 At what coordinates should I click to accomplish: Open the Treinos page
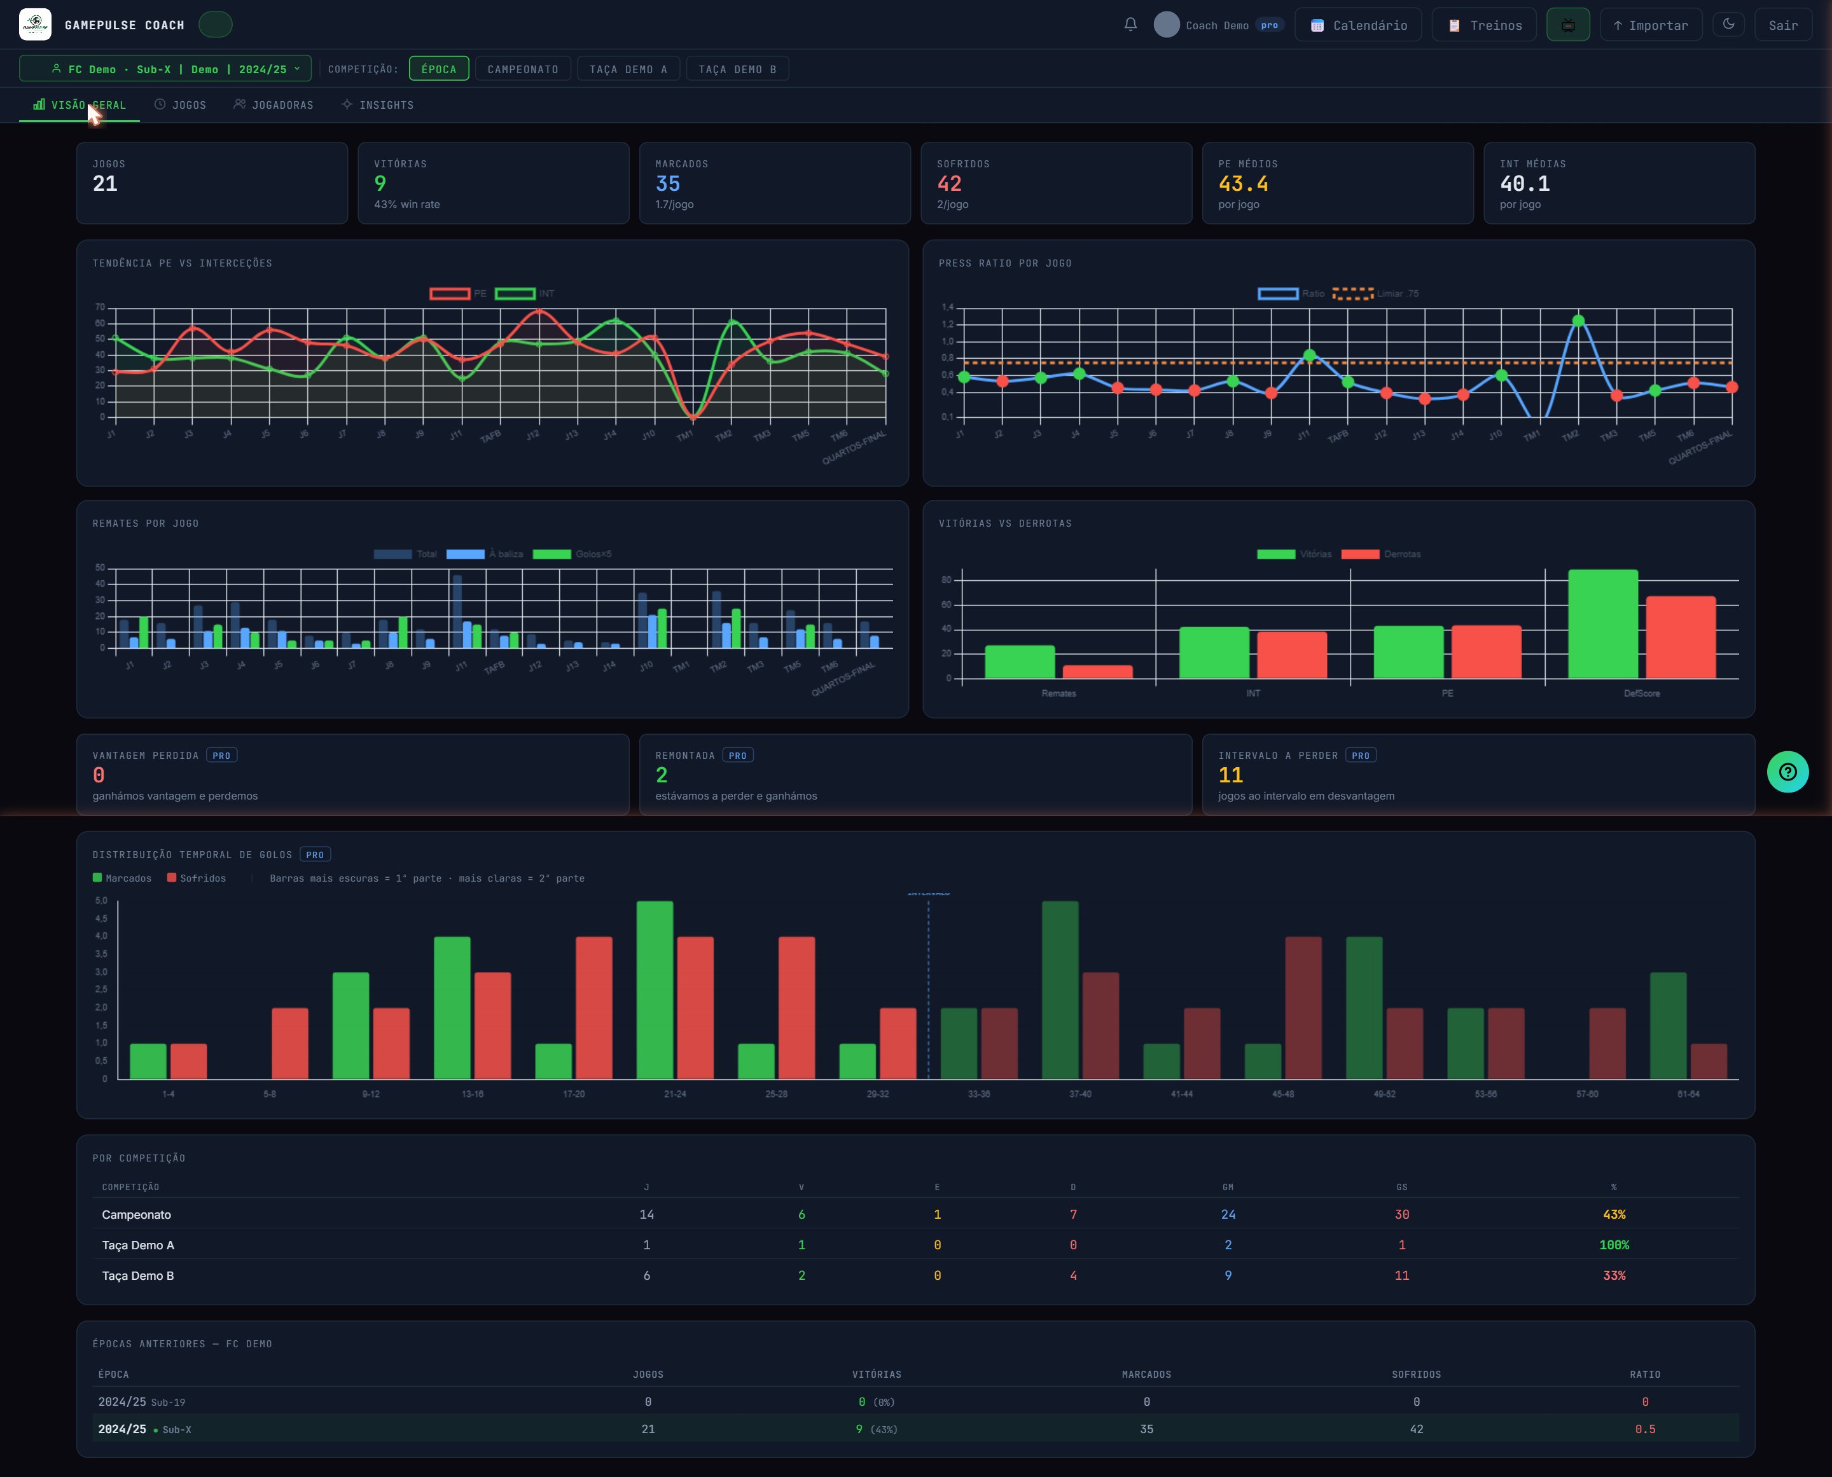click(1484, 25)
